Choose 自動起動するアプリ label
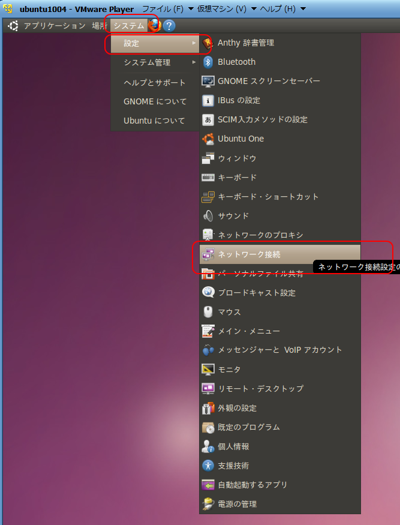Screen dimensions: 400x525 click(252, 485)
